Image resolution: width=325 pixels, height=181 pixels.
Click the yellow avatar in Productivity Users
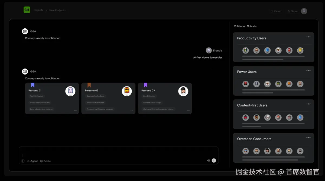point(300,51)
